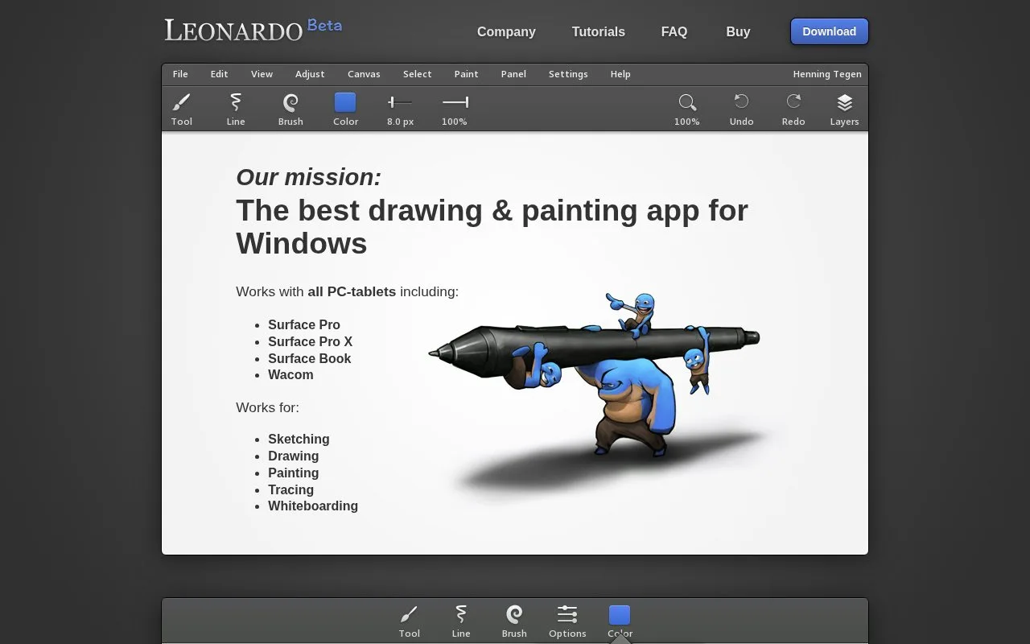Screen dimensions: 1030x644
Task: Open the blue Color swatch in top toolbar
Action: coord(345,102)
